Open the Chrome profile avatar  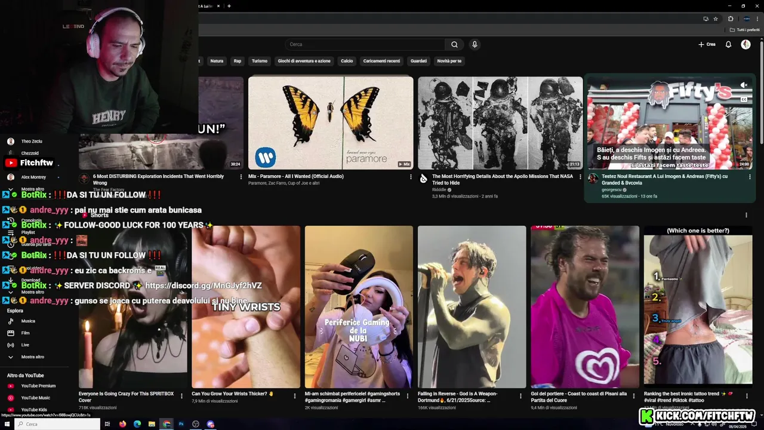(x=746, y=19)
